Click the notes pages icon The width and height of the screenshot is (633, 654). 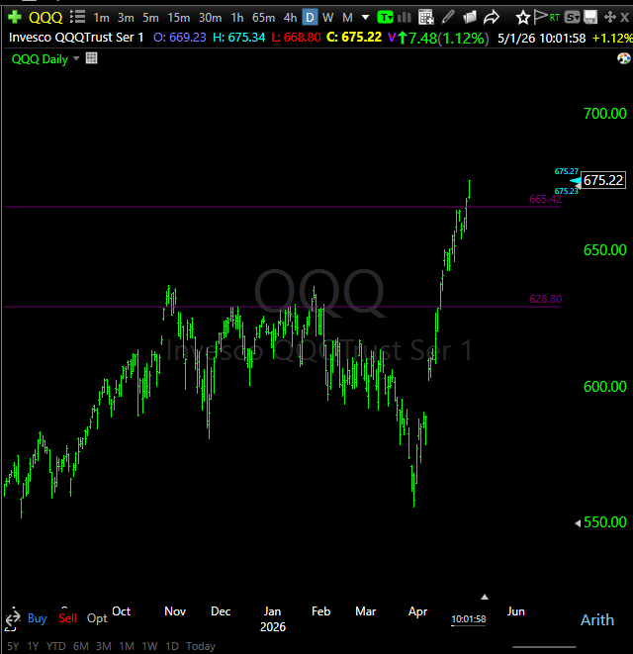point(470,17)
